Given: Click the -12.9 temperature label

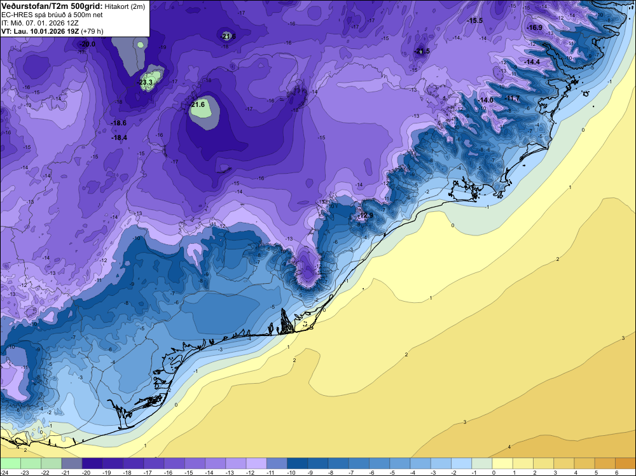Looking at the screenshot, I should (365, 215).
